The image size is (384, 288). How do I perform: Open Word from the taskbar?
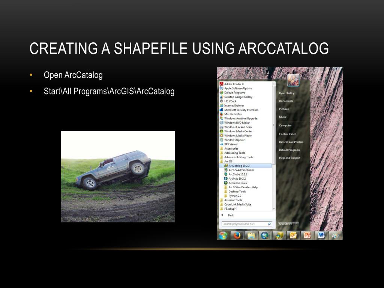pos(321,235)
